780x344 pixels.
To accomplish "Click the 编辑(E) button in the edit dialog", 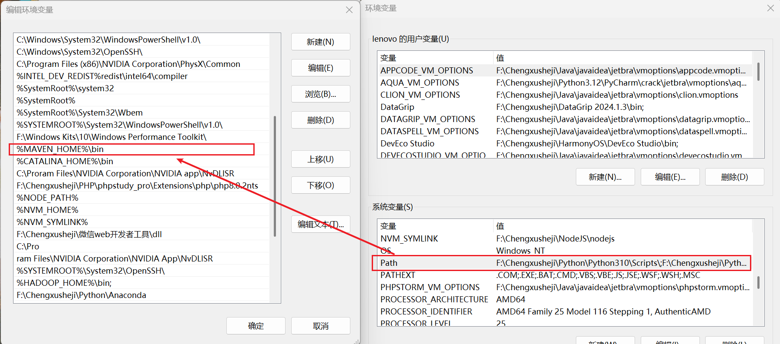I will pos(320,68).
